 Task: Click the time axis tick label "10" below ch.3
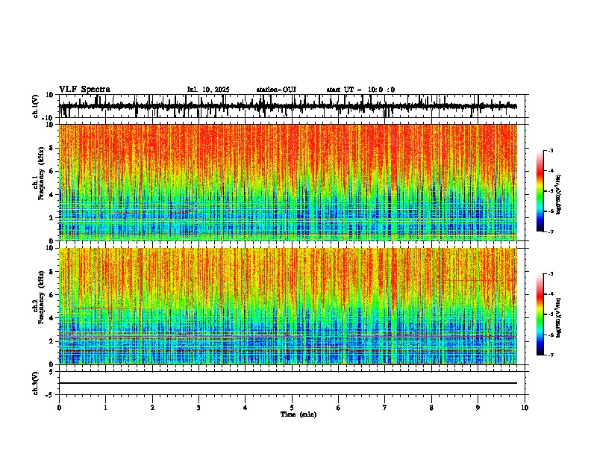click(525, 408)
